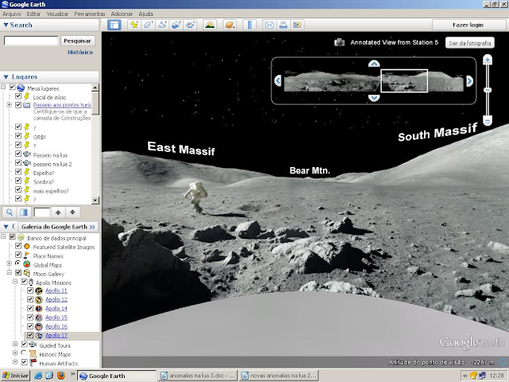This screenshot has height=382, width=509.
Task: Collapse the Apollo Missions tree node
Action: pos(15,281)
